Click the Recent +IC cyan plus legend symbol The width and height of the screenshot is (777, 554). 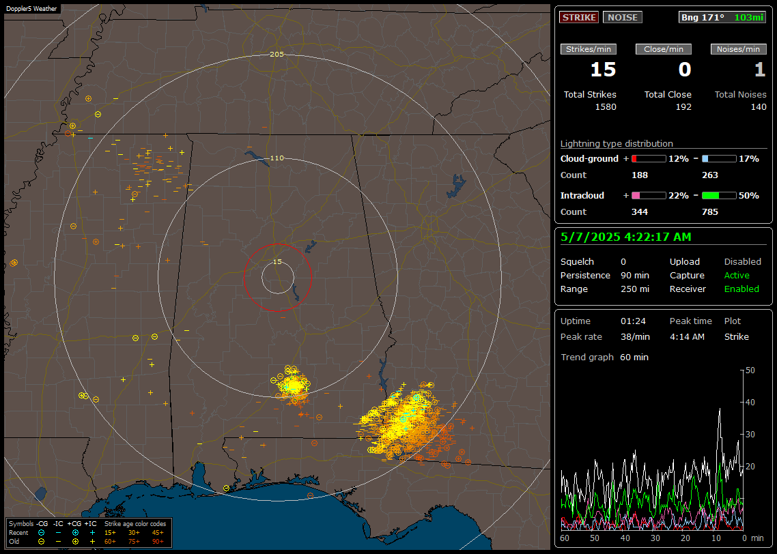[92, 533]
